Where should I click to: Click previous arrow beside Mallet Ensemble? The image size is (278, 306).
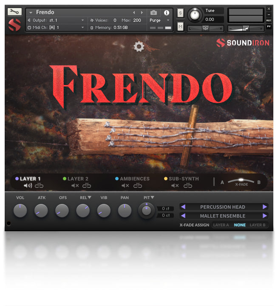tap(183, 216)
